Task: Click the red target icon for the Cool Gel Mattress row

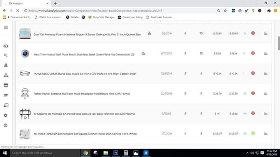Action: (x=253, y=33)
